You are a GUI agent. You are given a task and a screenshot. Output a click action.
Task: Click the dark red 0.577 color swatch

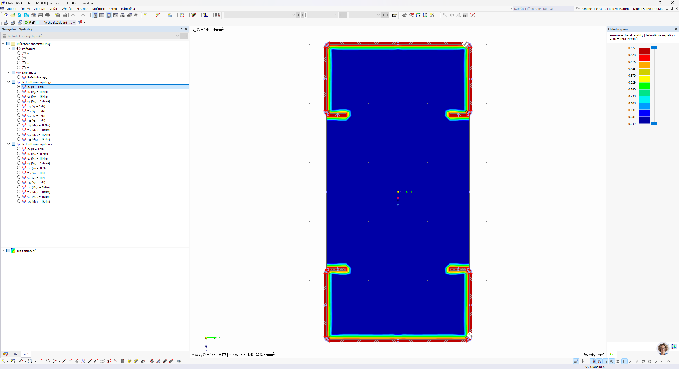(644, 51)
